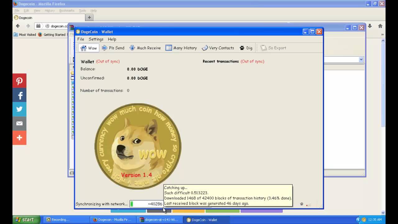
Task: Select the Dogecoin browser tab
Action: pos(48,18)
